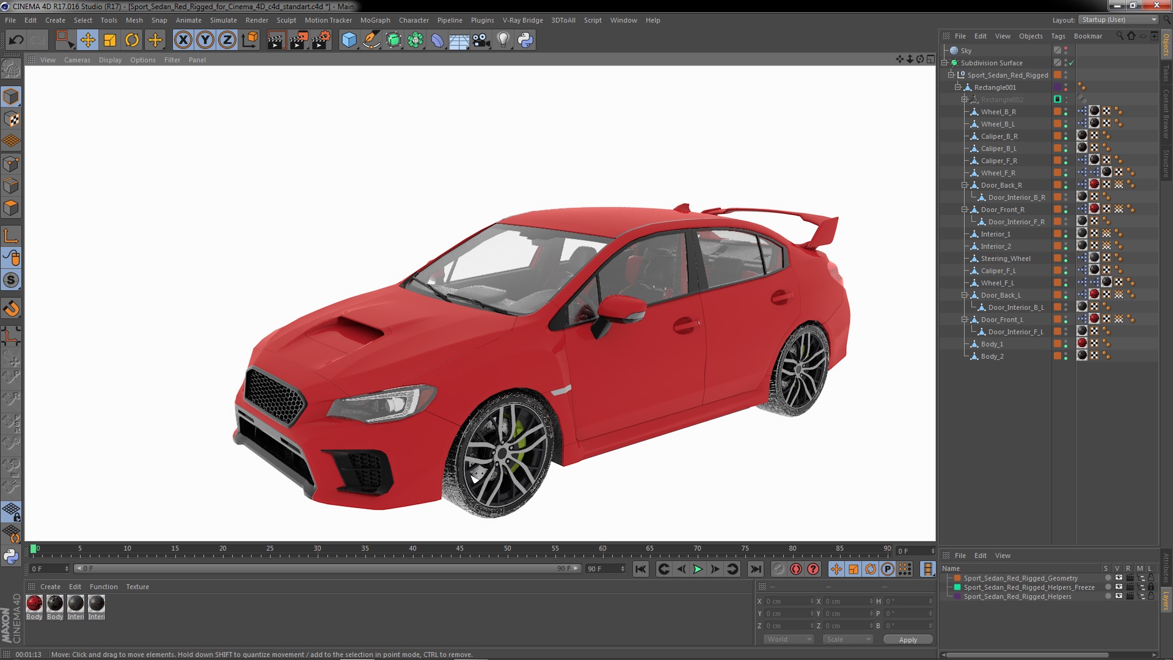The height and width of the screenshot is (660, 1173).
Task: Select the Rotate tool
Action: [x=132, y=40]
